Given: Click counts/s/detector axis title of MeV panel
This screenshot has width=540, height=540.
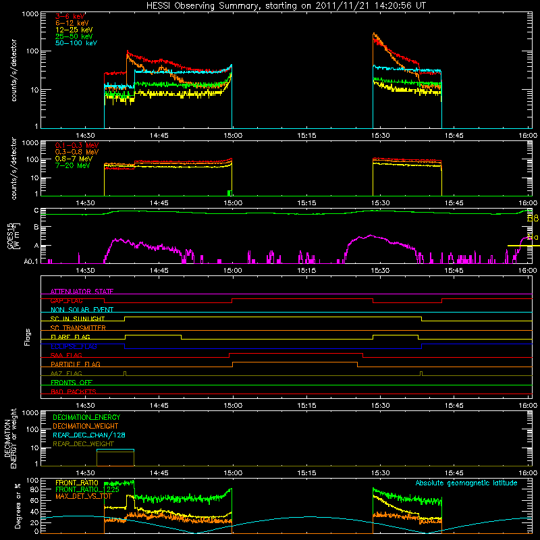Looking at the screenshot, I should click(13, 168).
